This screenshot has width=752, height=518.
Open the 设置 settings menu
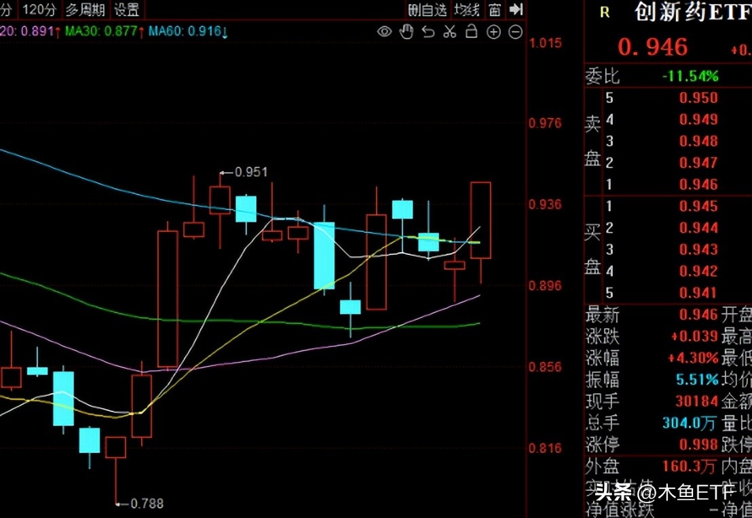tap(127, 9)
